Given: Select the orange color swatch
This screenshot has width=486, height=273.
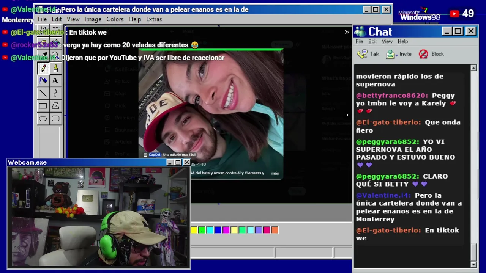Looking at the screenshot, I should tap(275, 230).
